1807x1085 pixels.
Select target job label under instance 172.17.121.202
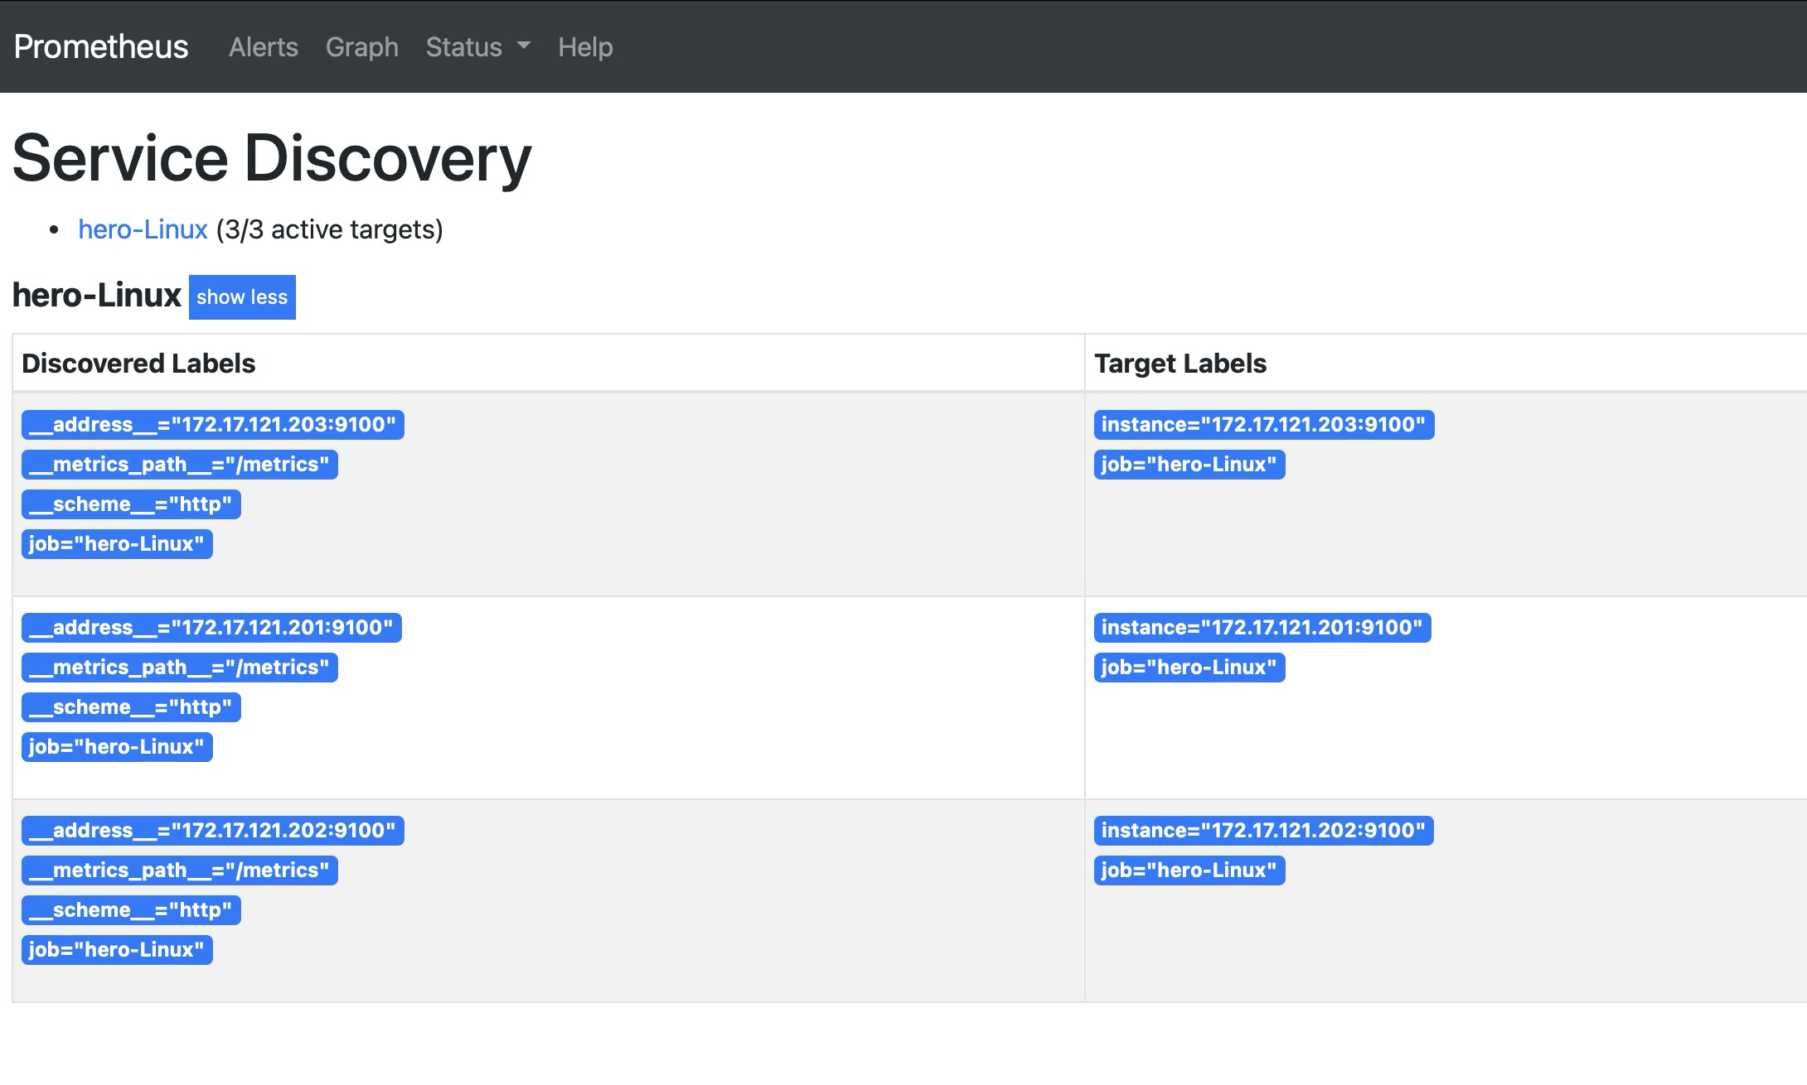(x=1189, y=870)
